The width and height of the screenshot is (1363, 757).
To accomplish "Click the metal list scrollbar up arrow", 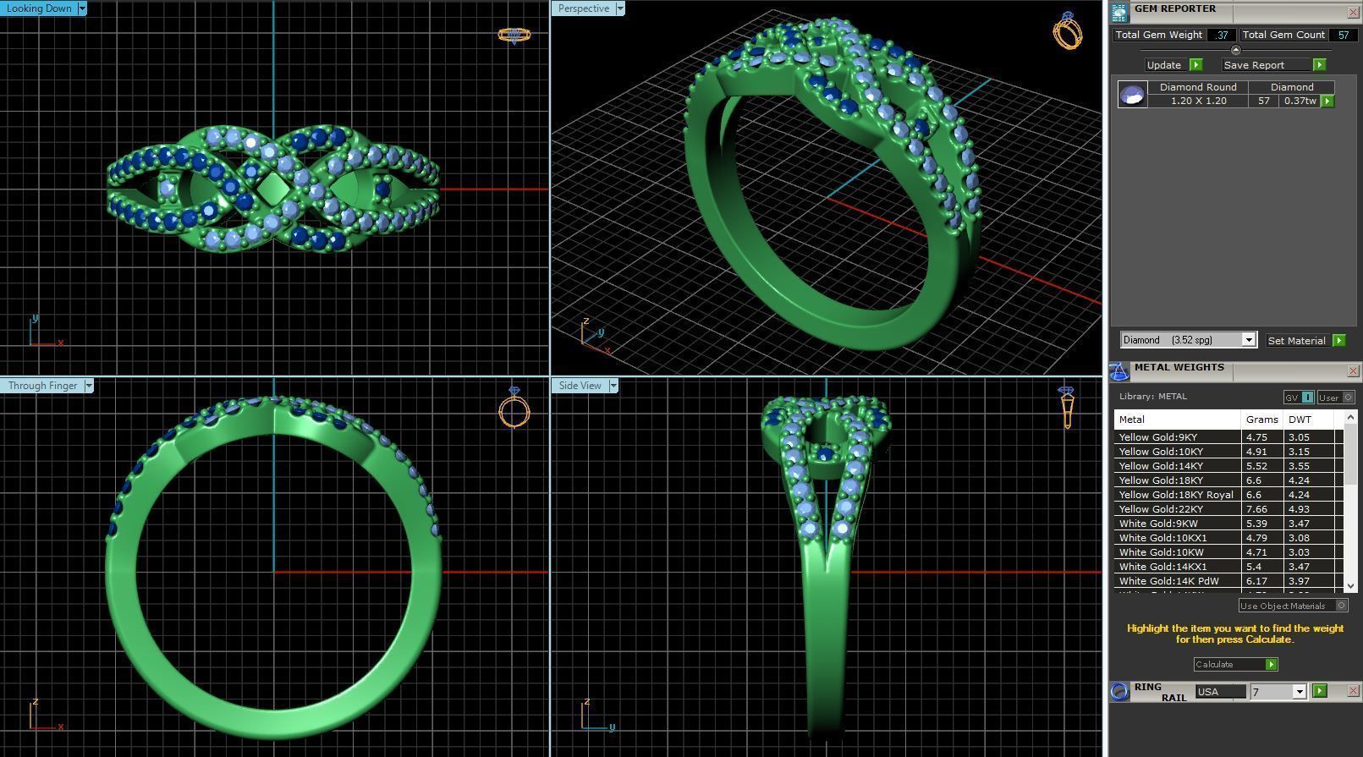I will coord(1350,418).
